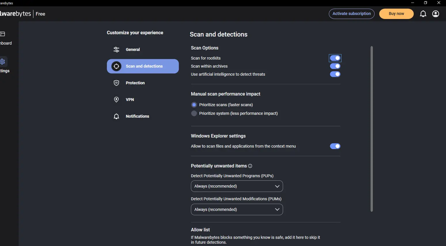Open the PUPs detection dropdown
The image size is (446, 246).
237,186
